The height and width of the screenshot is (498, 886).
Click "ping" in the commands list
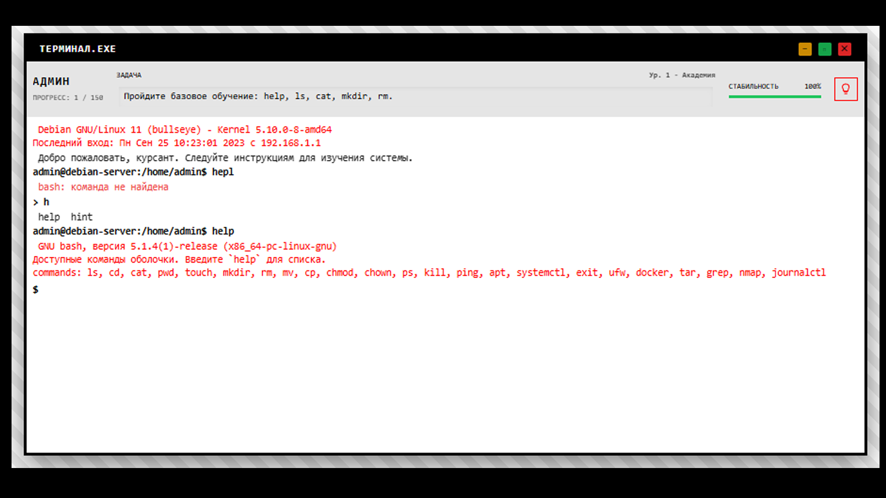467,273
